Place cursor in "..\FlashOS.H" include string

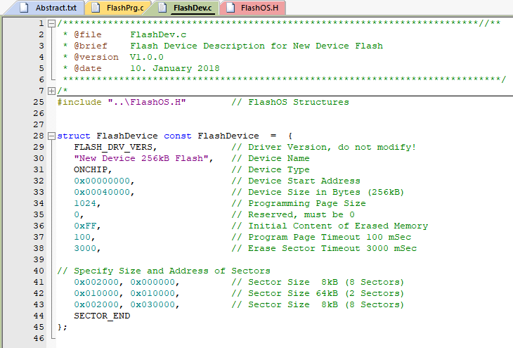click(146, 102)
